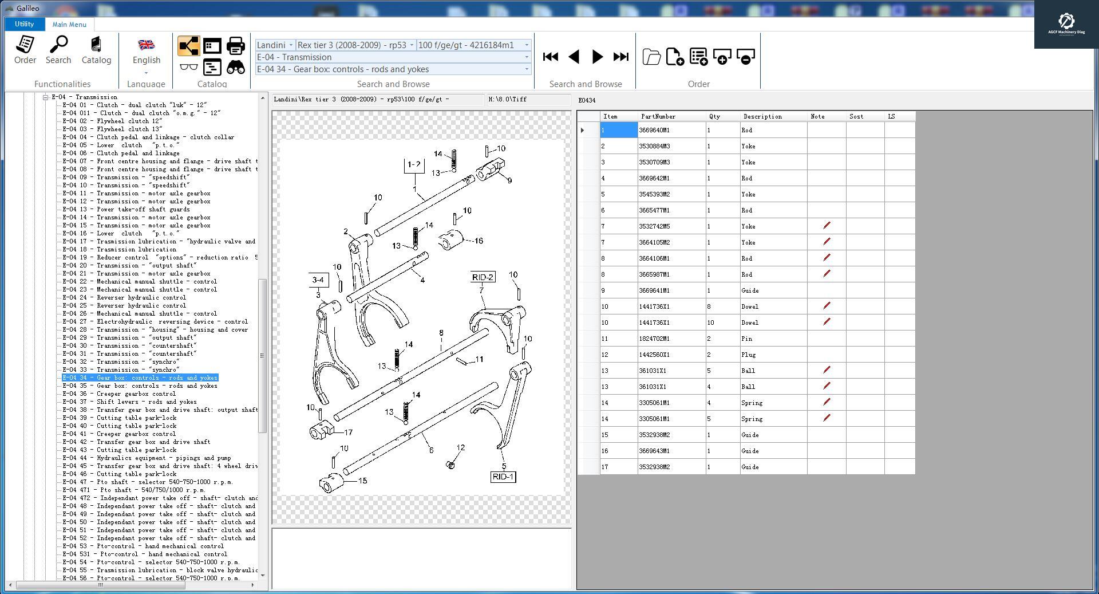Open the Rex tier 3 model dropdown
Screen dimensions: 1099x594
[x=410, y=45]
